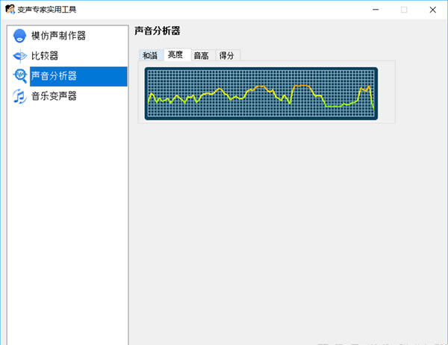The image size is (448, 345).
Task: Click the 声音分析器 magnifier icon
Action: pyautogui.click(x=19, y=76)
